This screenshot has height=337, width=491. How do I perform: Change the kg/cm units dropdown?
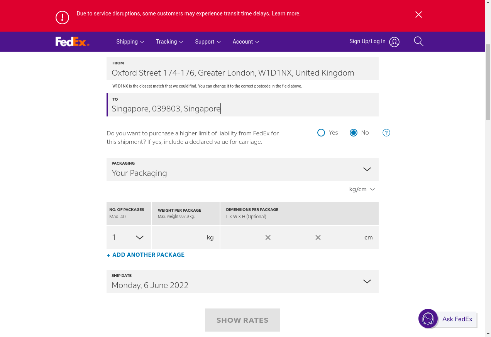pyautogui.click(x=362, y=189)
